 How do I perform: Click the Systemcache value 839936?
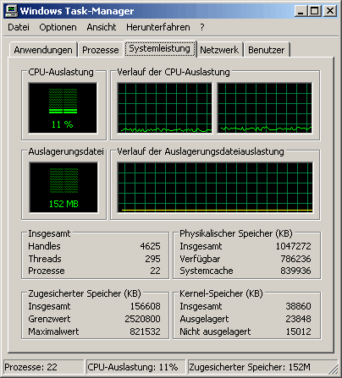tap(295, 271)
